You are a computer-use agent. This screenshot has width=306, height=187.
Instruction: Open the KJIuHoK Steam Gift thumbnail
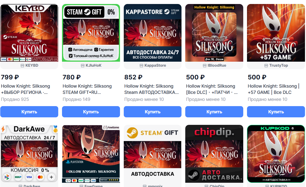tap(91, 33)
